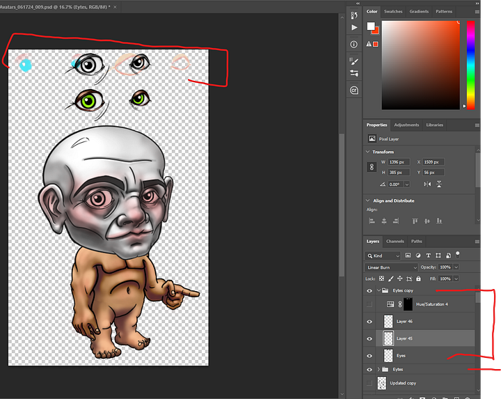The width and height of the screenshot is (501, 399).
Task: Open the Properties panel menu
Action: coord(477,125)
